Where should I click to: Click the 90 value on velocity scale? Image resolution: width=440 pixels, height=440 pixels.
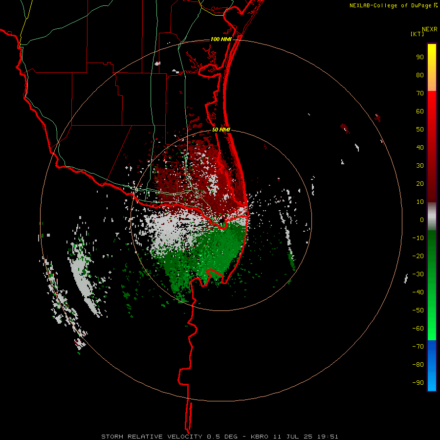pos(420,57)
